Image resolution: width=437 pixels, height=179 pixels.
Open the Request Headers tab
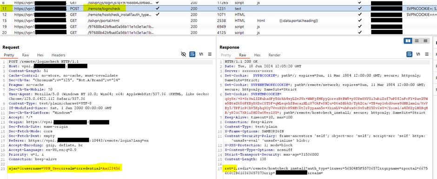pos(58,55)
